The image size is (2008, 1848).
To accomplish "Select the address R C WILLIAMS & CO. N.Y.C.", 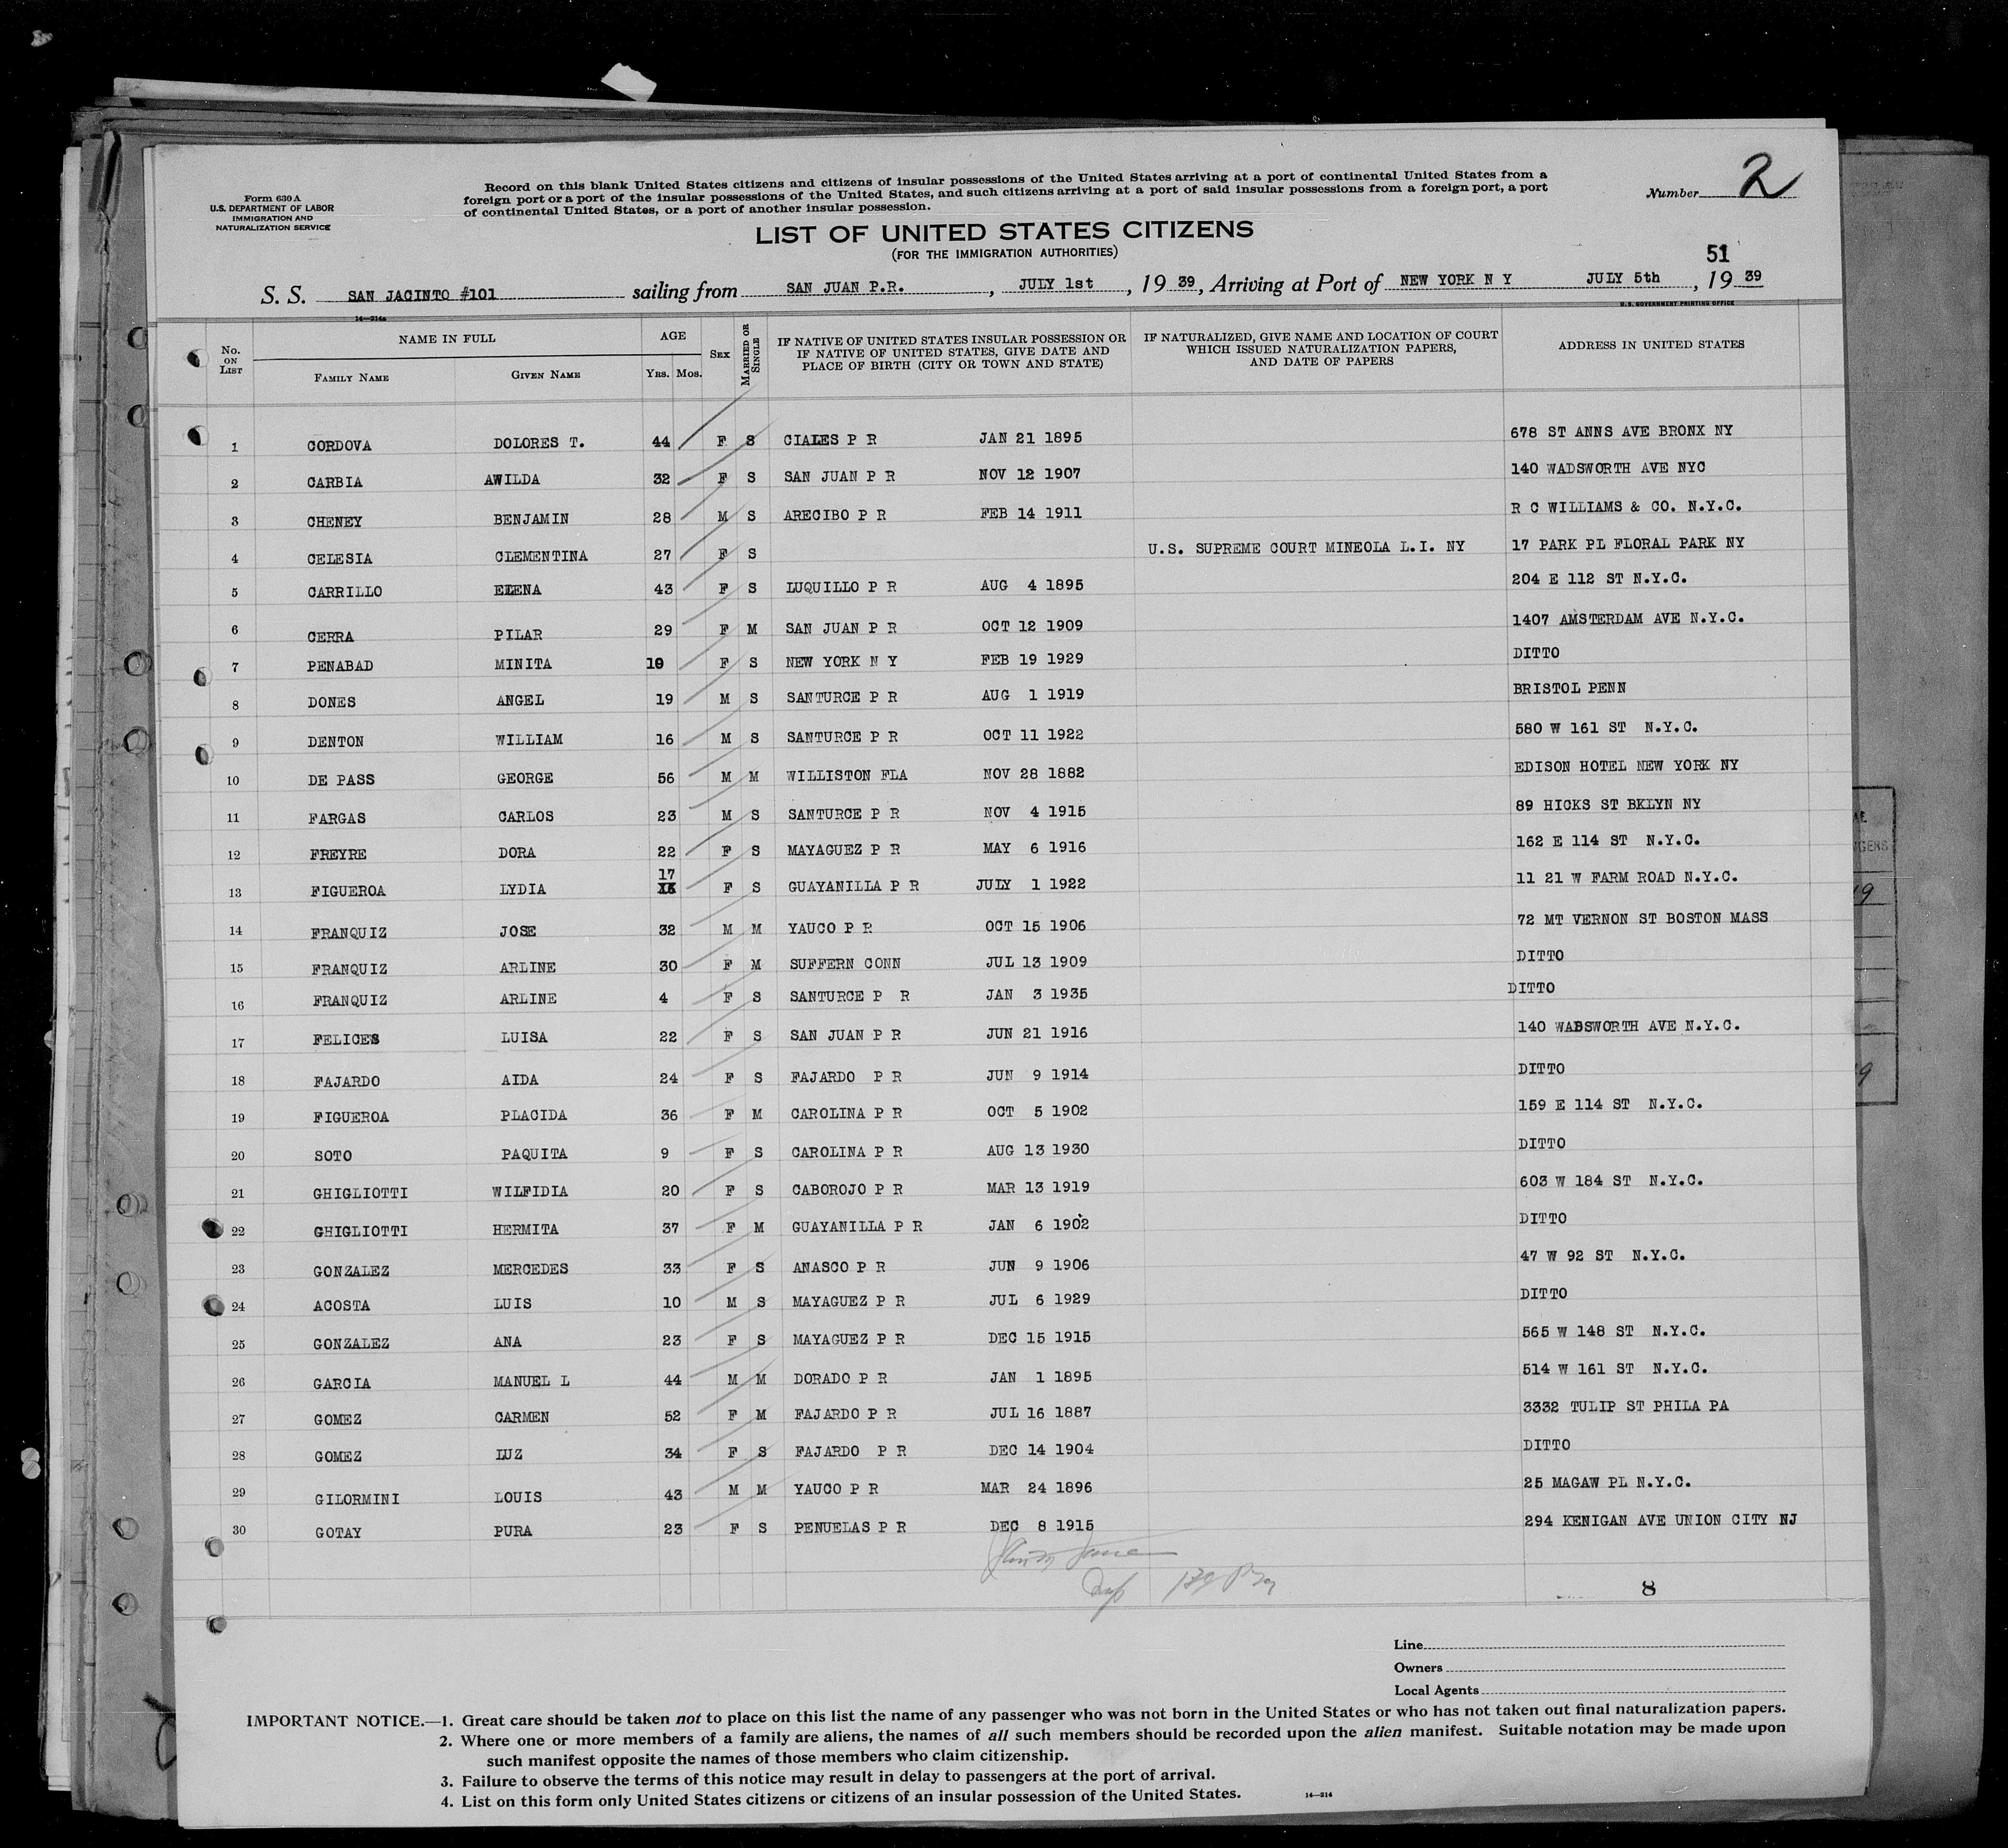I will click(1626, 506).
